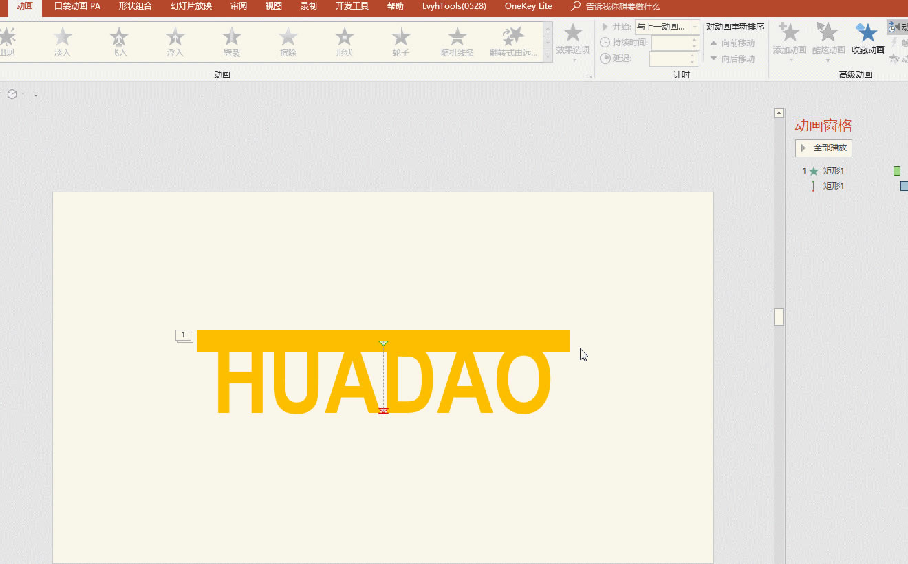Select the HUADAO text on slide
The height and width of the screenshot is (564, 908).
[x=383, y=383]
